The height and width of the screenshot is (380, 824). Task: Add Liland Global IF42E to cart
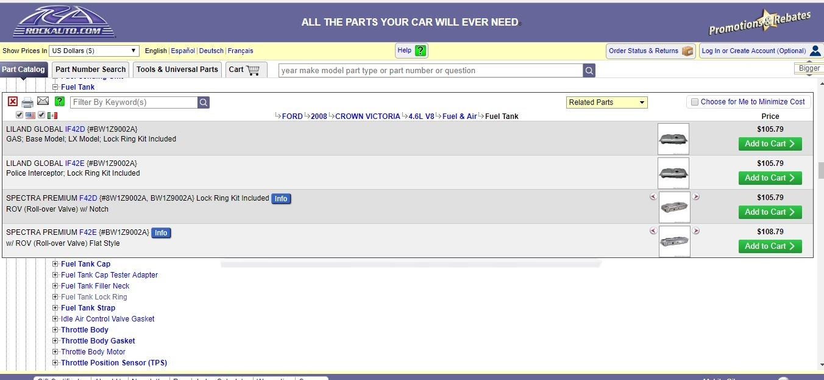tap(770, 178)
